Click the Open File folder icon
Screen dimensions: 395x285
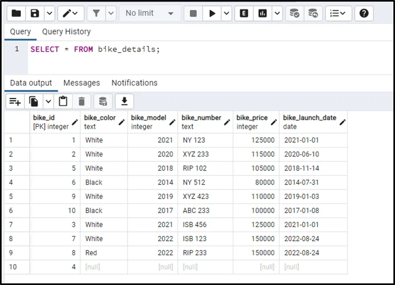point(16,13)
